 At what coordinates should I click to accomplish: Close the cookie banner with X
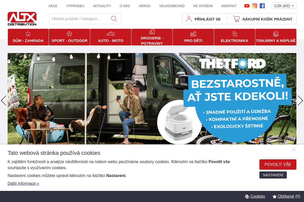294,149
